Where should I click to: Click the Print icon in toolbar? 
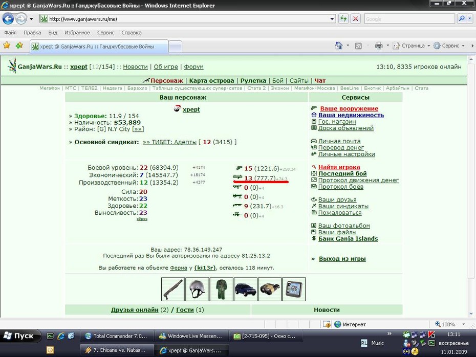click(379, 46)
